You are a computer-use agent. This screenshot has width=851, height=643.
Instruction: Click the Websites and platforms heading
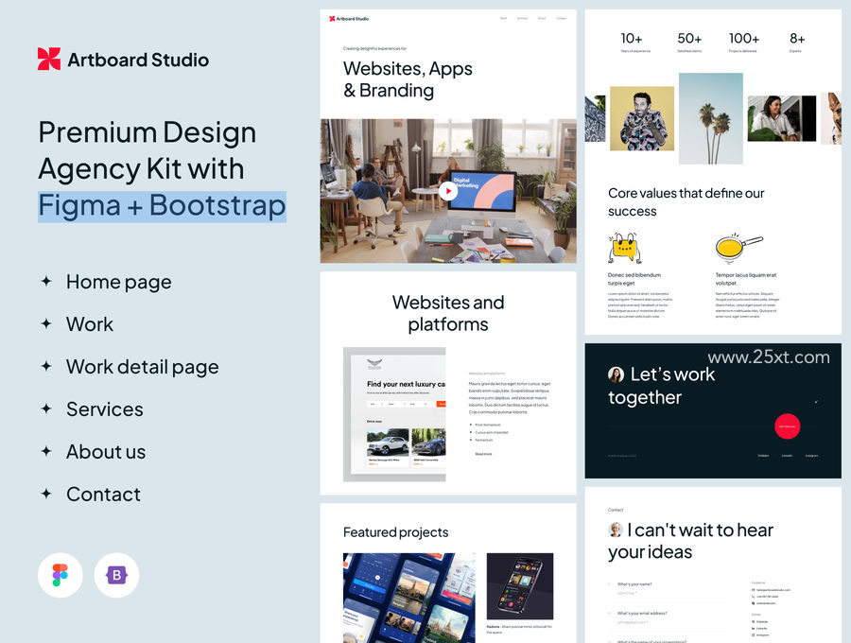click(x=448, y=313)
